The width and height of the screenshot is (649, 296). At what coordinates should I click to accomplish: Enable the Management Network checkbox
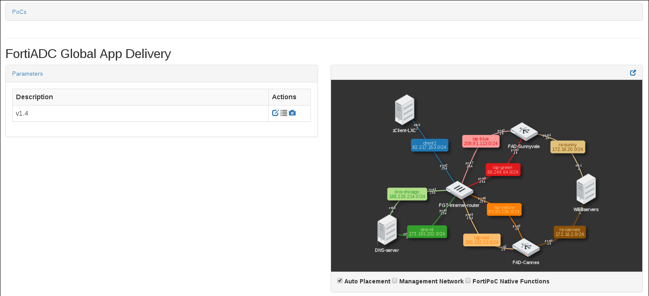395,280
